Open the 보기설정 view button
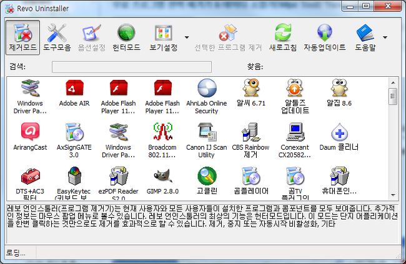The height and width of the screenshot is (264, 406). coord(164,37)
